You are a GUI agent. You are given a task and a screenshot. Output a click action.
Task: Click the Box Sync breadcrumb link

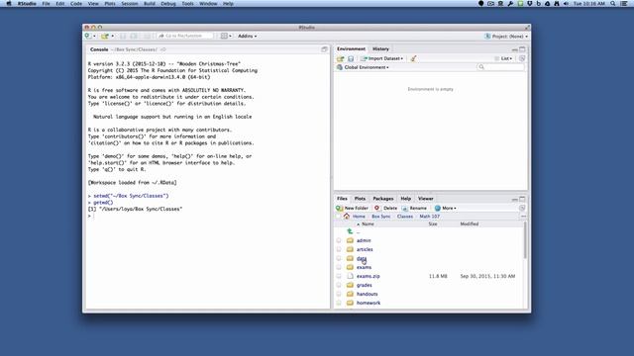(x=380, y=217)
